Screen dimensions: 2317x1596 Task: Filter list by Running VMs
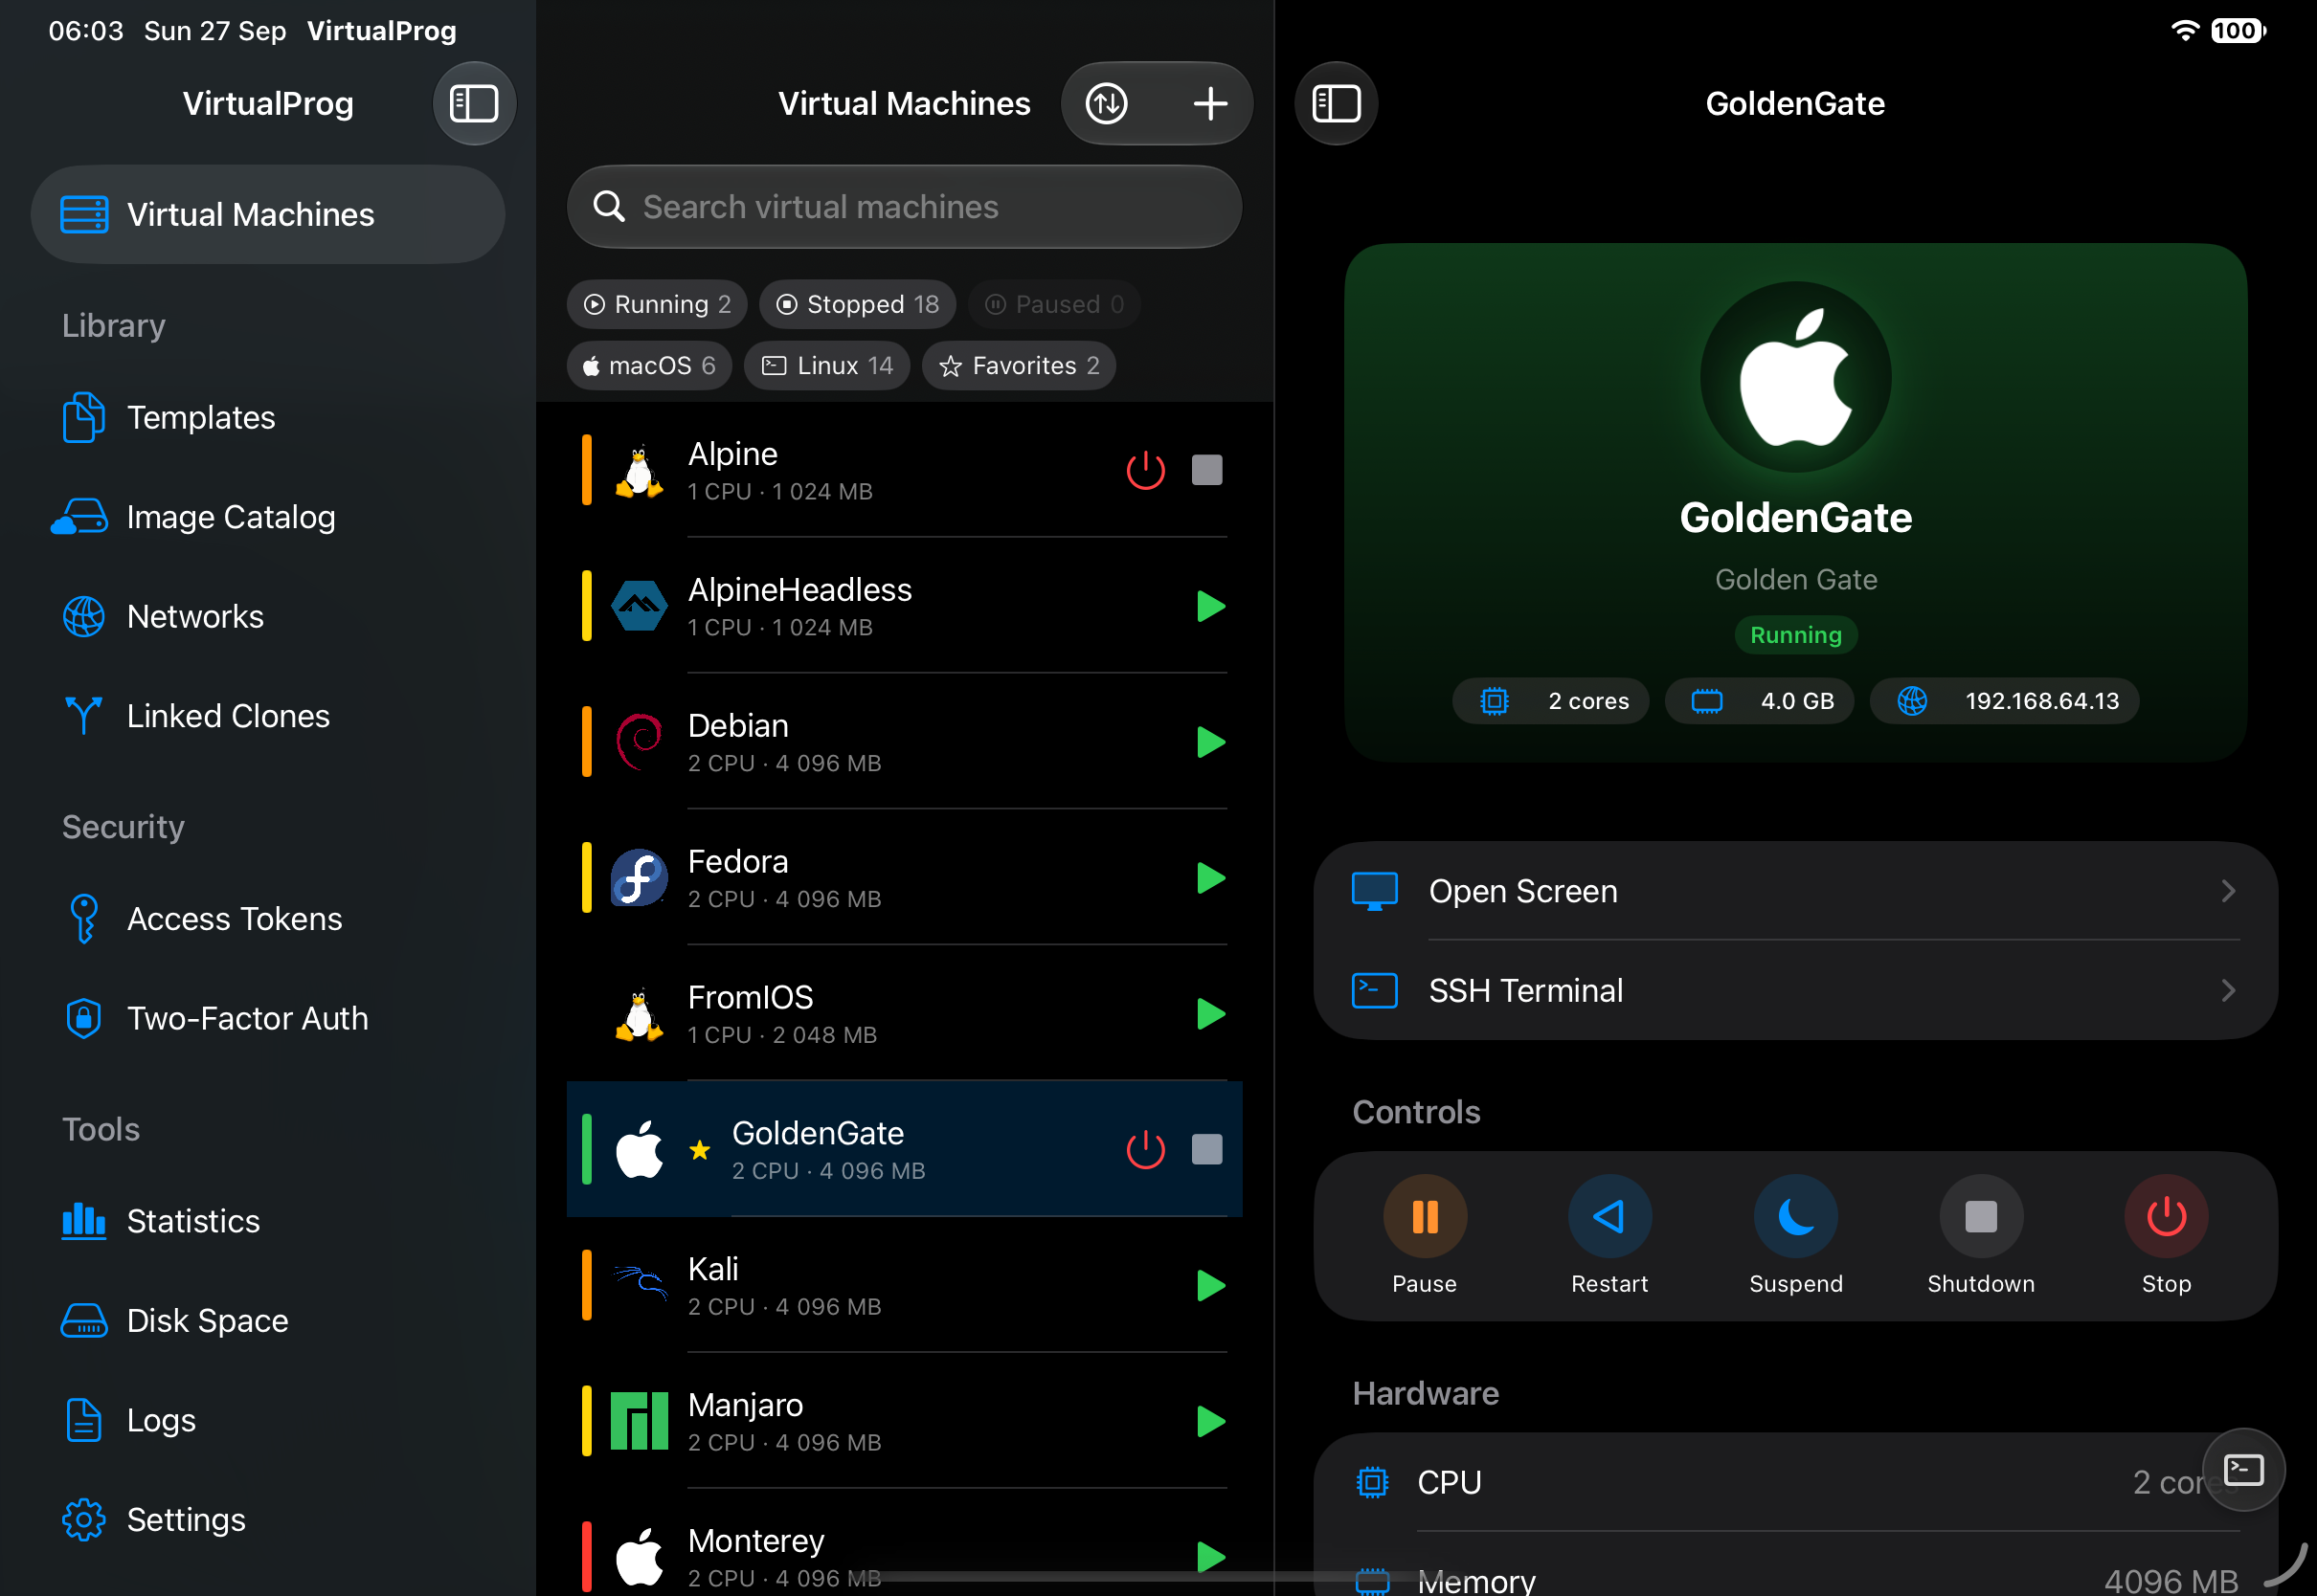(x=656, y=304)
